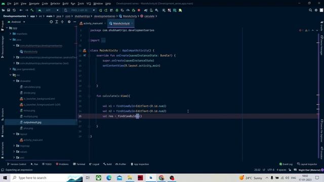Screen dimensions: 324x182
Task: Open the Profiler tool window
Action: point(120,164)
